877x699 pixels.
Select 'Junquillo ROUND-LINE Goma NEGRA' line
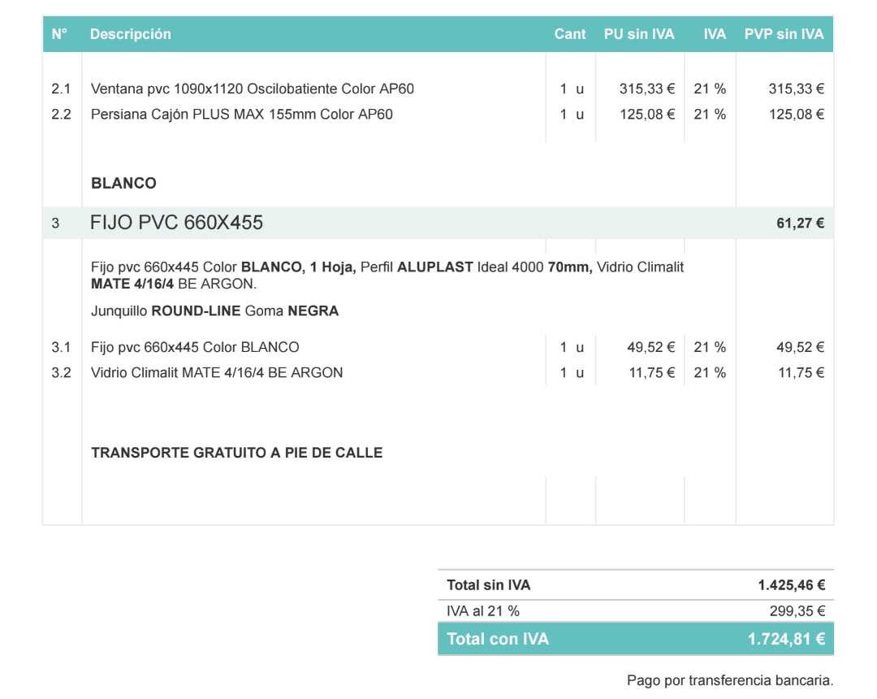(214, 310)
